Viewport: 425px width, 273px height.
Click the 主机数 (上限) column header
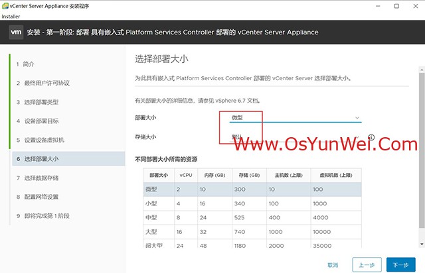tap(289, 175)
